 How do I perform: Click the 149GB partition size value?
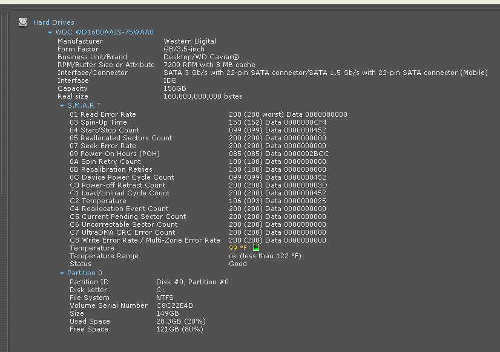(x=168, y=313)
